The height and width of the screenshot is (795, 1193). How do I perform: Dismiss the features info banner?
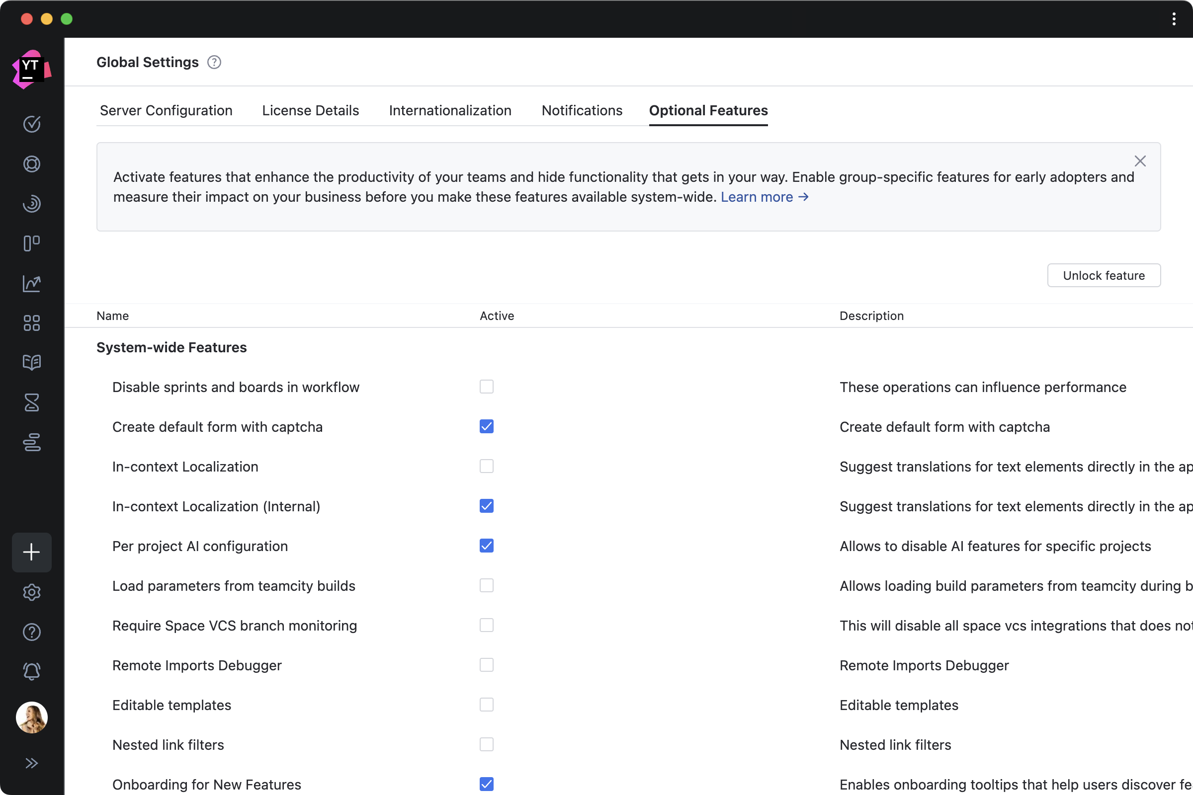[1140, 160]
